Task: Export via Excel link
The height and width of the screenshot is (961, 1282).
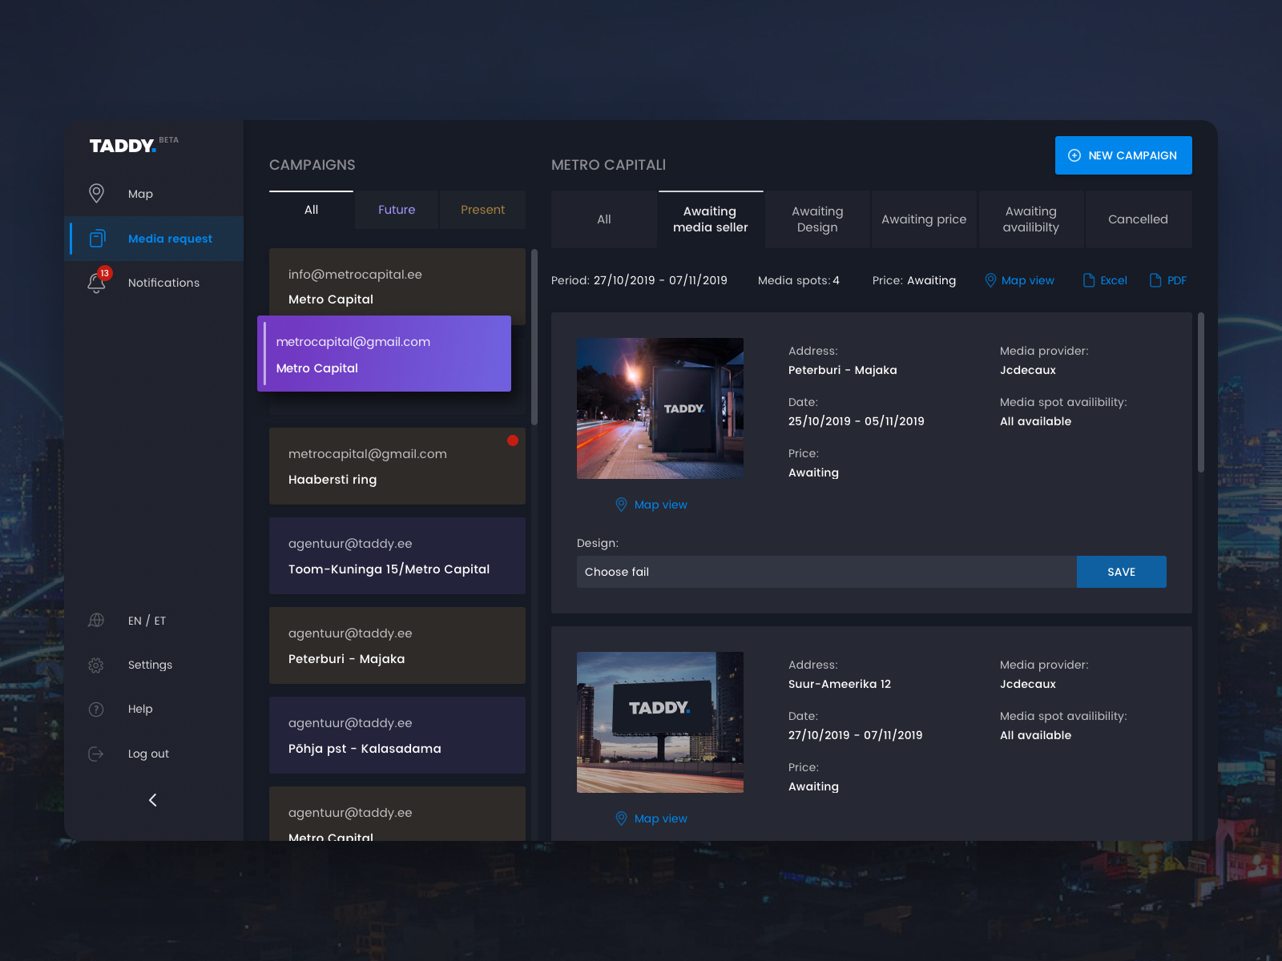Action: coord(1114,280)
